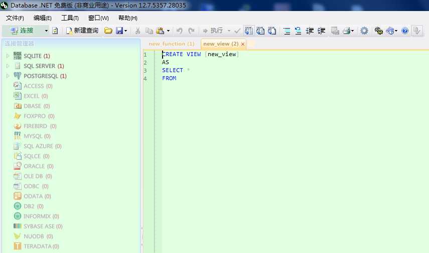Open the 文件(F) menu

point(15,18)
